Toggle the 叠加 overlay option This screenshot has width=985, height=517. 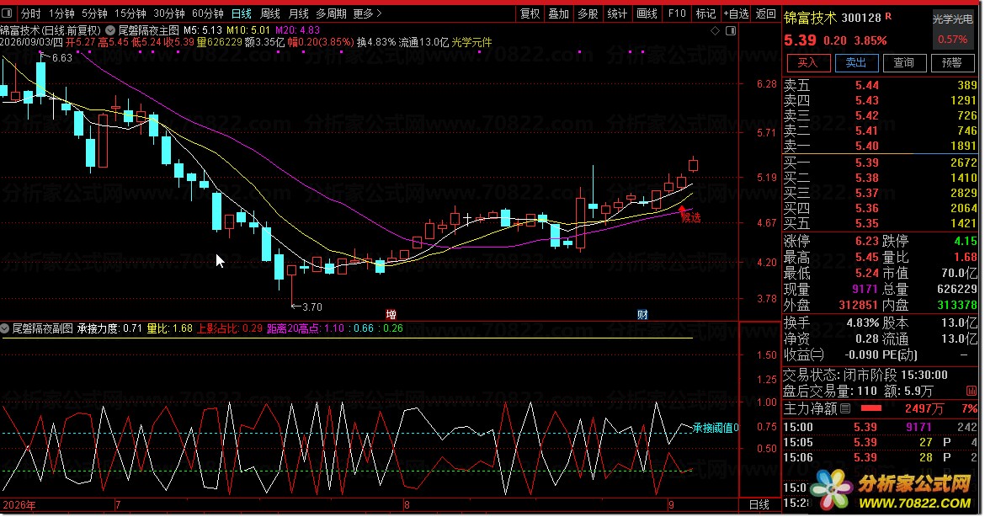pos(558,13)
